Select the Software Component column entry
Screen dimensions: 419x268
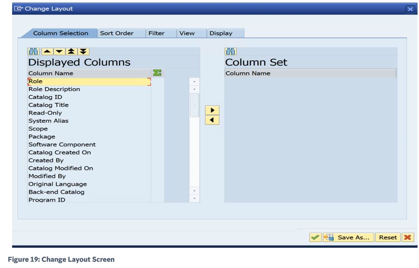[x=62, y=145]
